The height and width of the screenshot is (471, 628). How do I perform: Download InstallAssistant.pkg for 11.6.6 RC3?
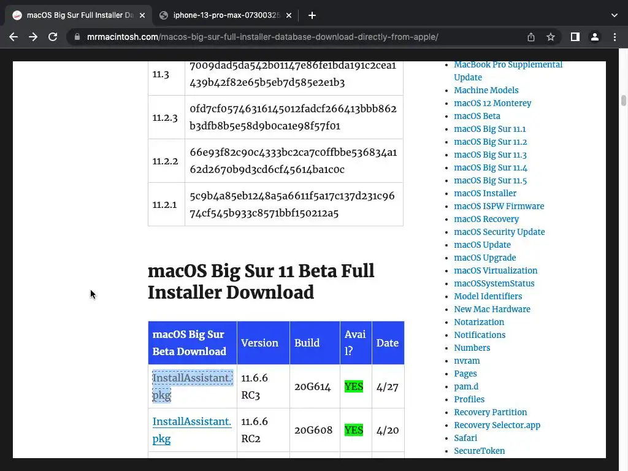[x=192, y=386]
